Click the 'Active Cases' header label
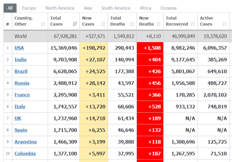 point(207,21)
